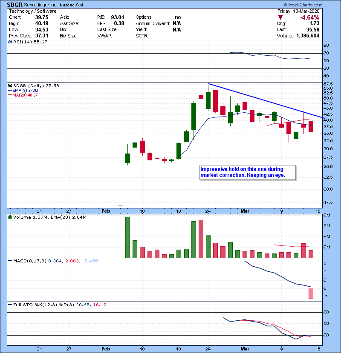341x353 pixels.
Task: Click the SDGR (Daily) 35.58 chart label
Action: tap(36, 86)
